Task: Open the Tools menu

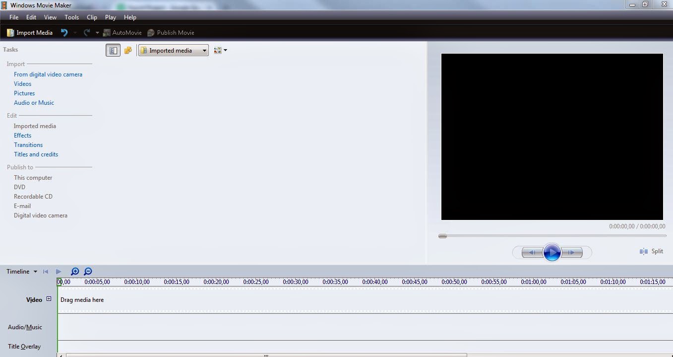Action: coord(71,17)
